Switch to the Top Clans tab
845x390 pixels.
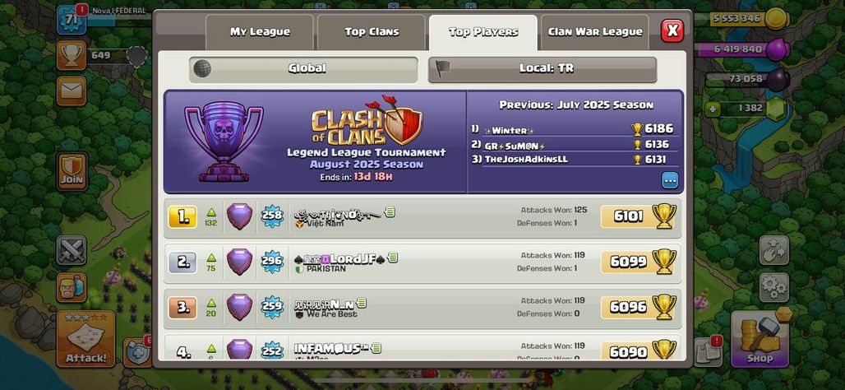pyautogui.click(x=372, y=32)
